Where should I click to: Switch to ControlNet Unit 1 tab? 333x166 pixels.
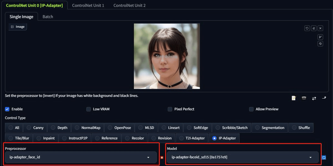(x=88, y=5)
